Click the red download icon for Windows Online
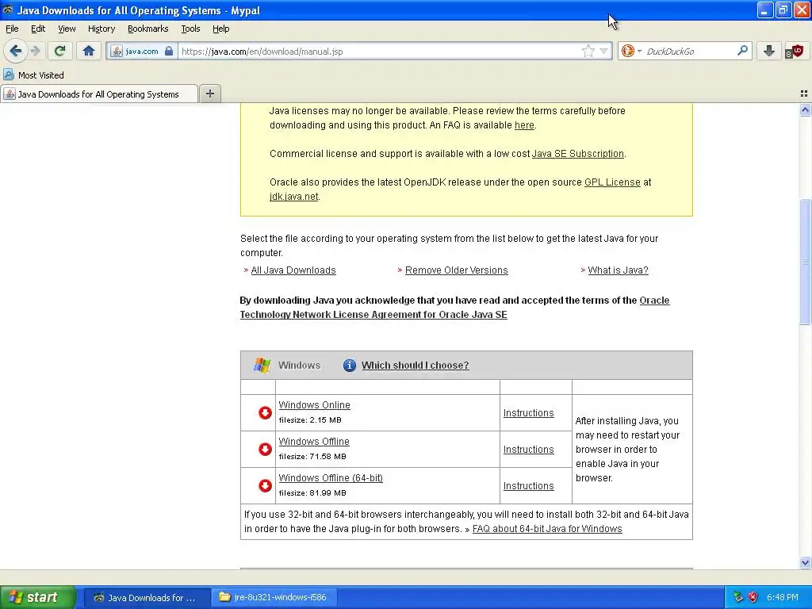This screenshot has width=812, height=609. coord(265,412)
